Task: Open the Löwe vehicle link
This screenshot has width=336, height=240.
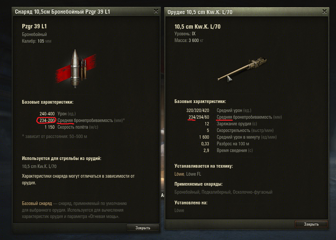Action: tap(179, 174)
